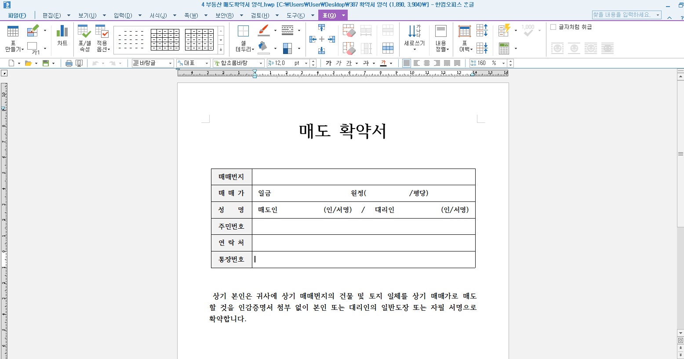The width and height of the screenshot is (684, 359).
Task: Click the search box 찾을 내용을 입력하세요
Action: [x=627, y=15]
